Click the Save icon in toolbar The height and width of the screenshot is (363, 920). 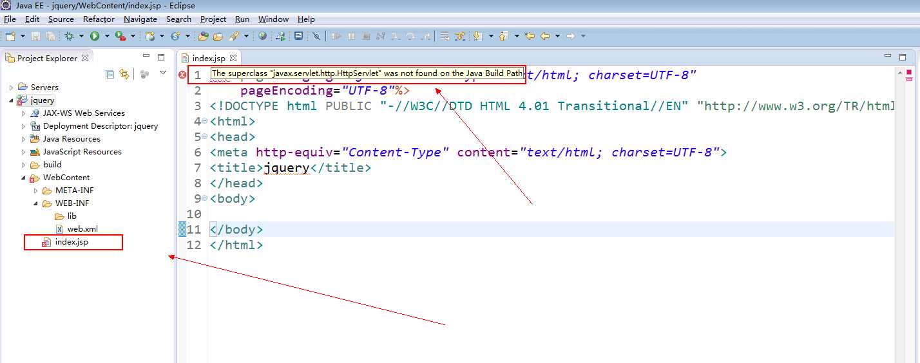tap(35, 36)
